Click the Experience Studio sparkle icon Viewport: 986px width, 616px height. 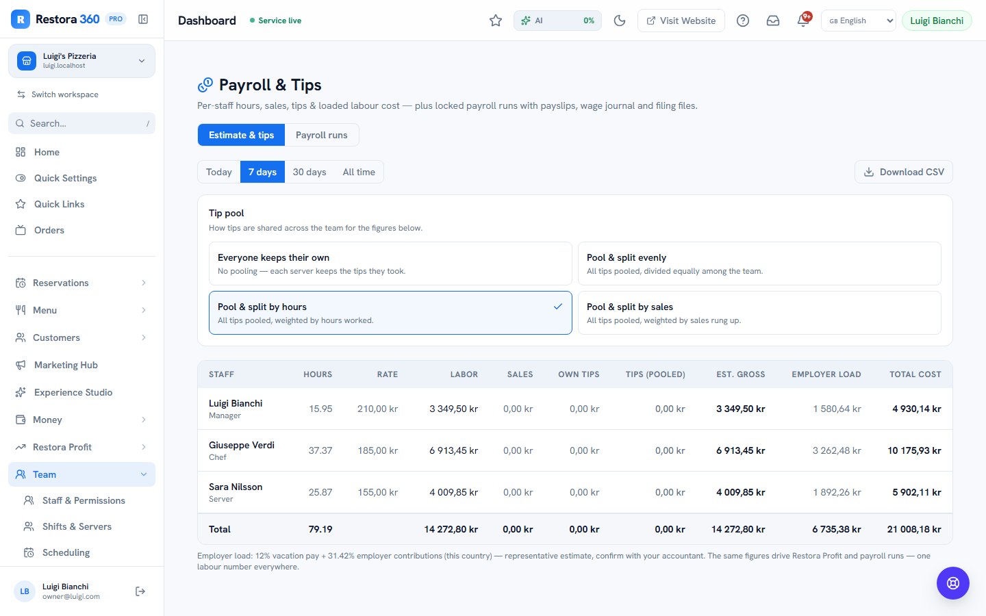[x=21, y=392]
